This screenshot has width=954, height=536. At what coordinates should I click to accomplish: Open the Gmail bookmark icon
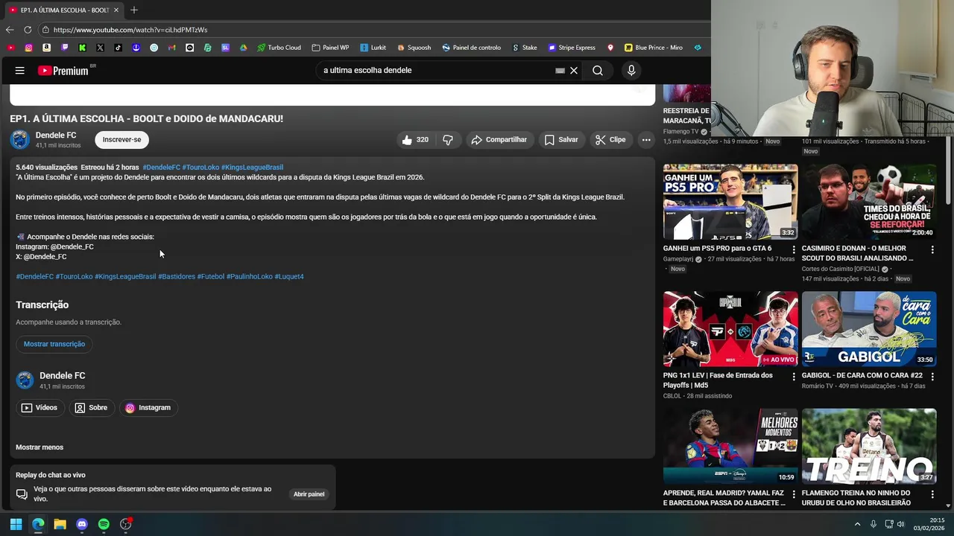click(171, 48)
